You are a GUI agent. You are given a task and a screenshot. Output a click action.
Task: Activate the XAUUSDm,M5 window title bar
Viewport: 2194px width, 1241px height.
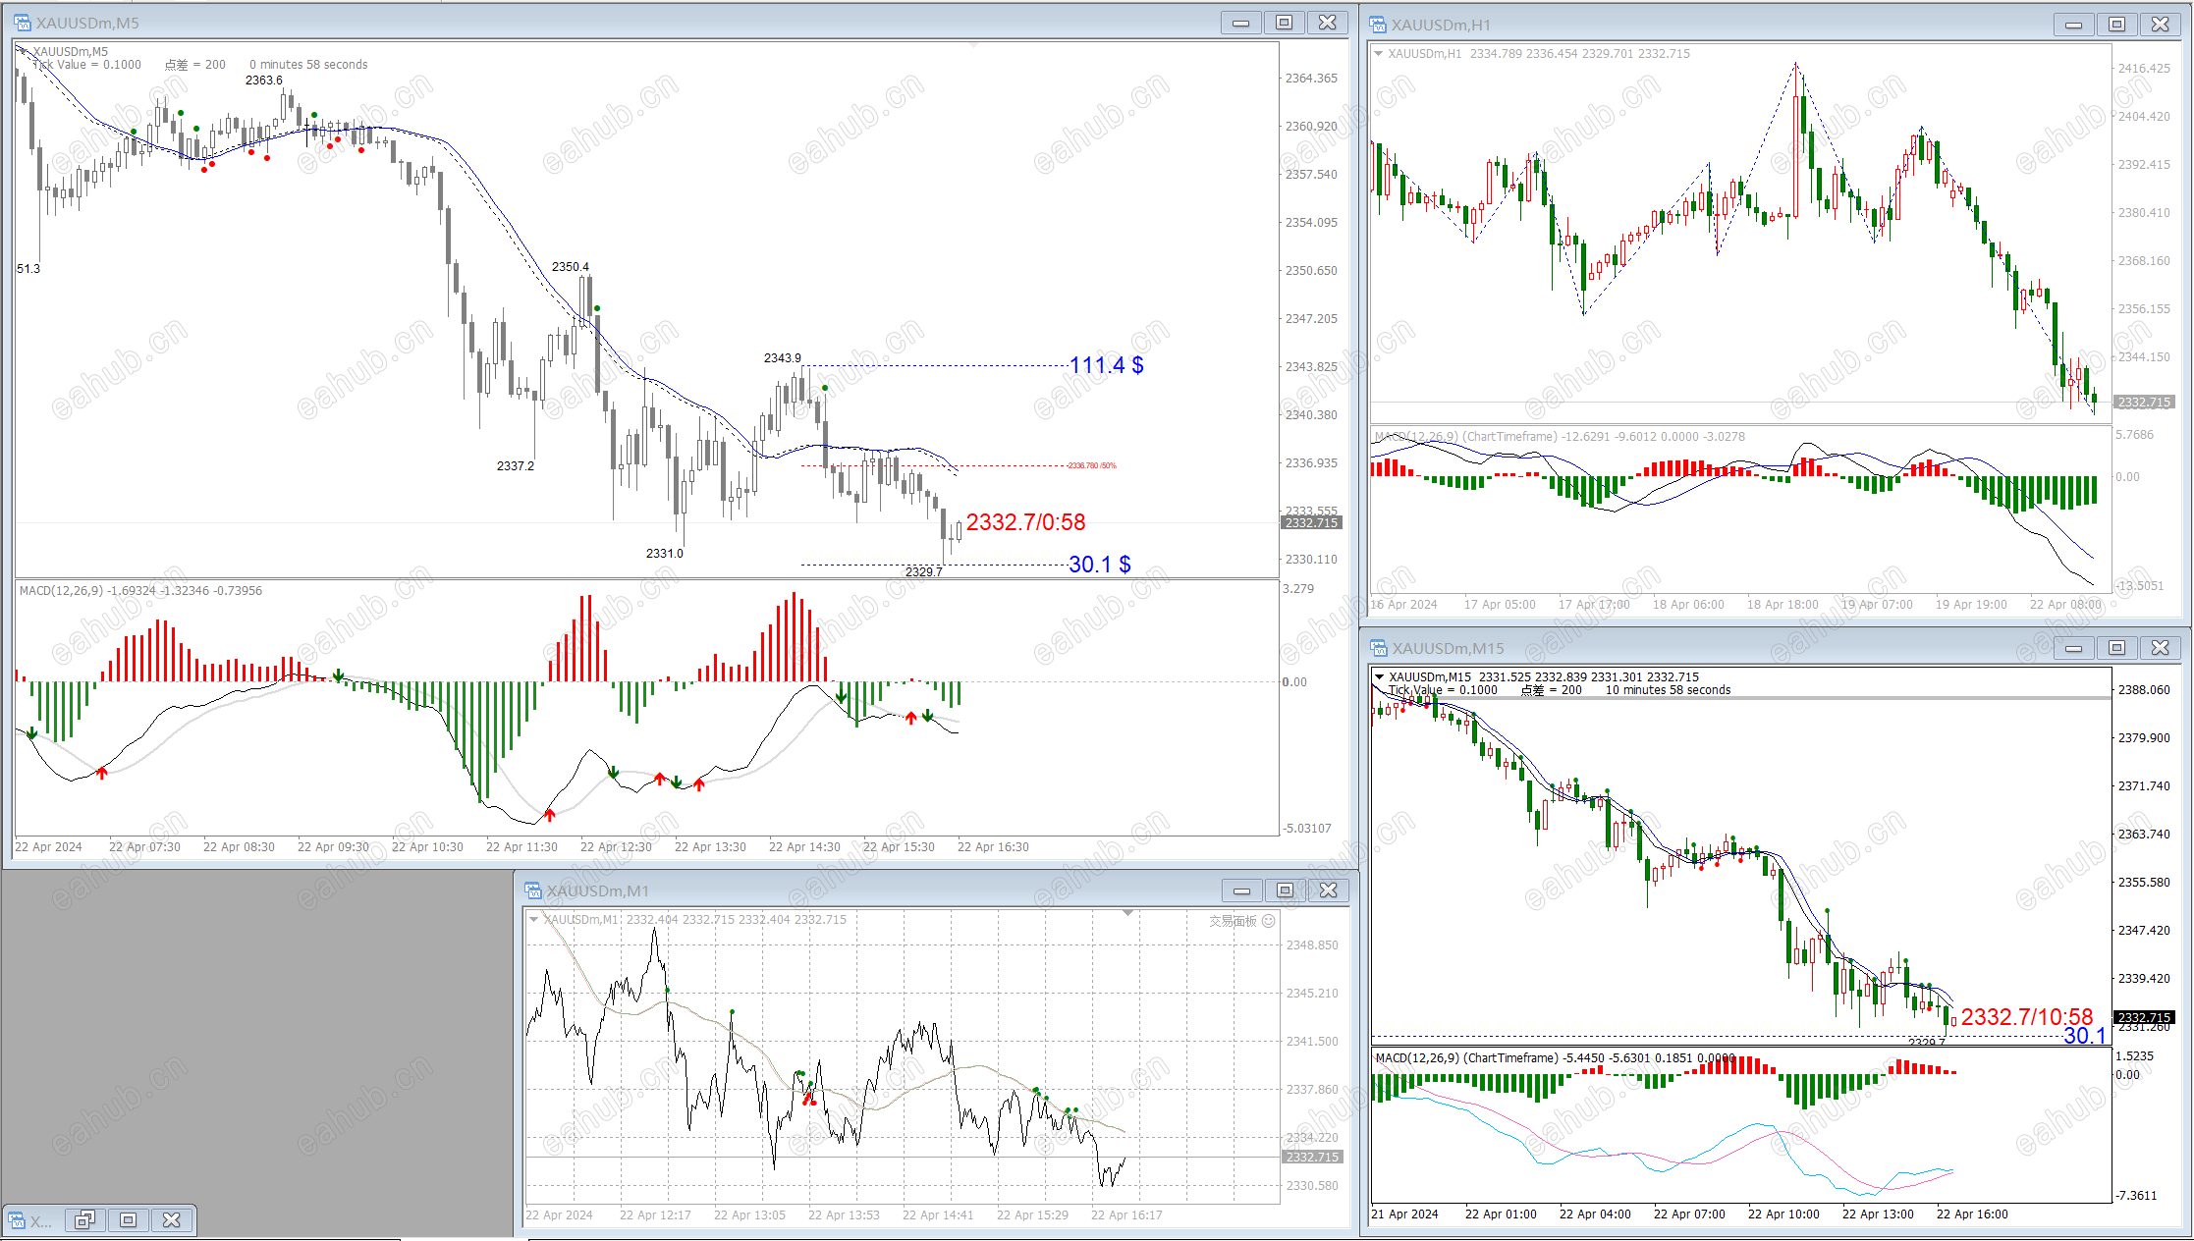[x=589, y=23]
